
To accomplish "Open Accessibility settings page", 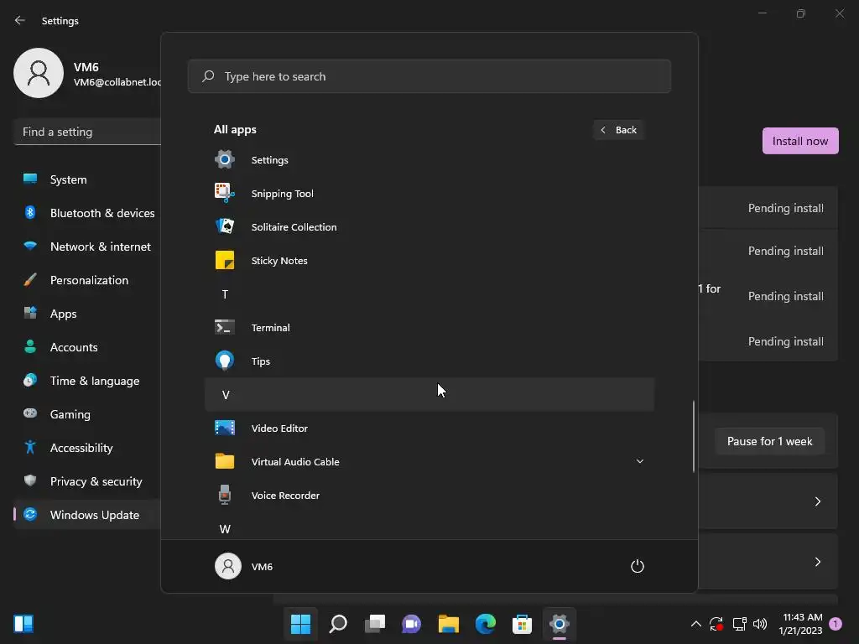I will point(87,448).
